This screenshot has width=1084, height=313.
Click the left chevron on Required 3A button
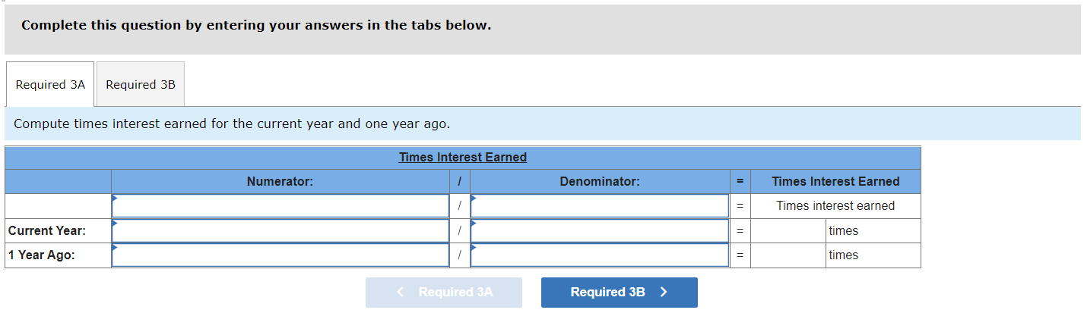[x=401, y=293]
